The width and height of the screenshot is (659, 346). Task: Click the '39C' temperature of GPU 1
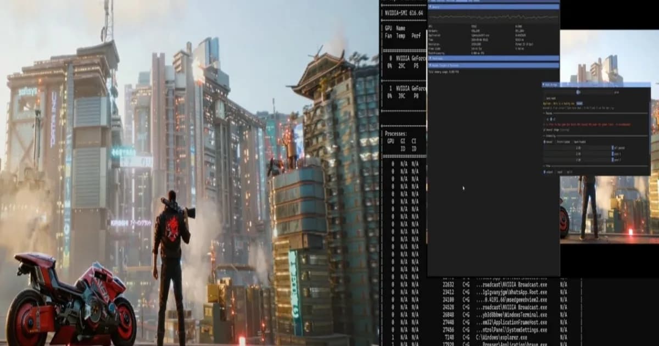click(402, 96)
